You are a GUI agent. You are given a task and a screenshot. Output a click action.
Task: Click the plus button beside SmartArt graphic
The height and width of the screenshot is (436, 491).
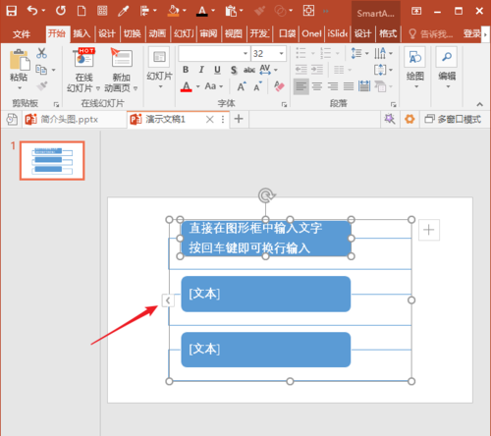click(x=429, y=230)
